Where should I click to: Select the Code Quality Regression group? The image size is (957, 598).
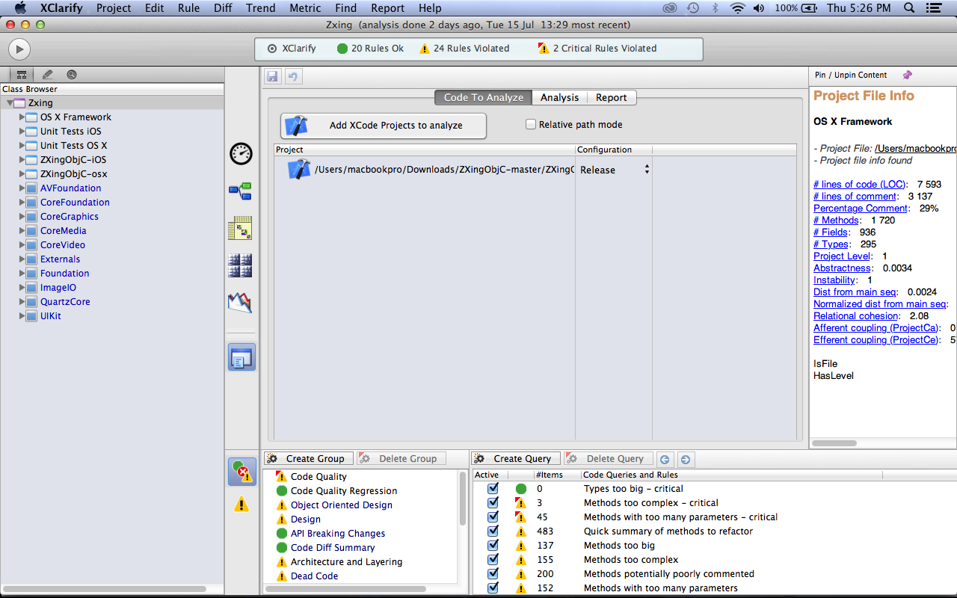point(344,491)
